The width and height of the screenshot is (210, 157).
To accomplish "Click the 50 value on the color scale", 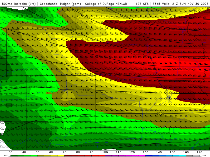I will [38, 152].
